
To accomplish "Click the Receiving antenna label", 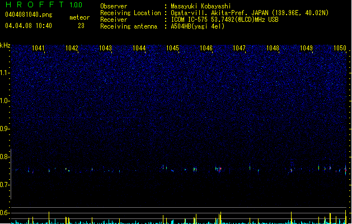I will pyautogui.click(x=129, y=26).
